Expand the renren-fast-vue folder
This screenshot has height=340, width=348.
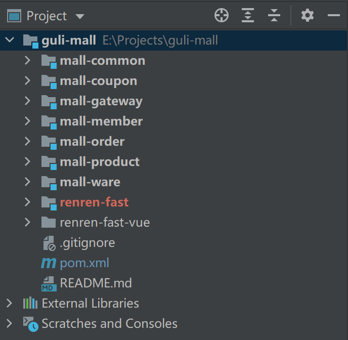(x=27, y=222)
